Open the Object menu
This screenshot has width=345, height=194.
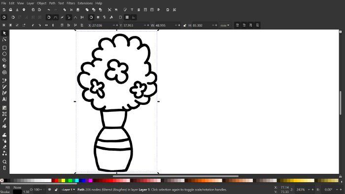[x=41, y=3]
